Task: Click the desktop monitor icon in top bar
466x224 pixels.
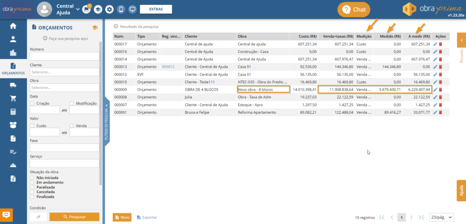Action: coord(132,9)
